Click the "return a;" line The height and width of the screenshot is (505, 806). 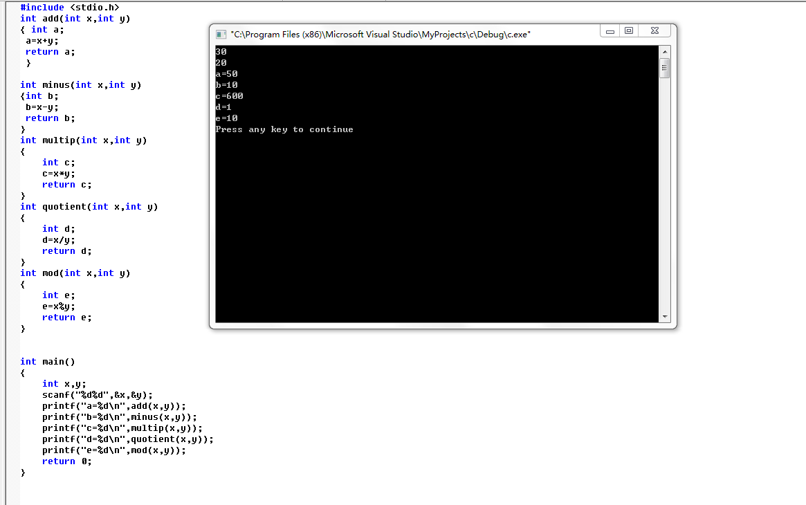coord(51,52)
